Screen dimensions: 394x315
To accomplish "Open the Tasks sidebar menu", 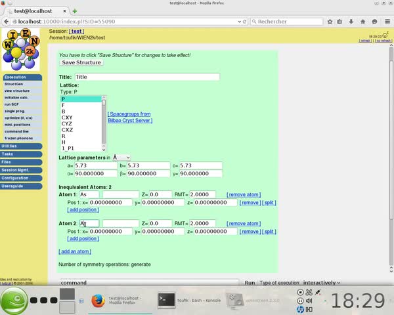I will pos(21,154).
